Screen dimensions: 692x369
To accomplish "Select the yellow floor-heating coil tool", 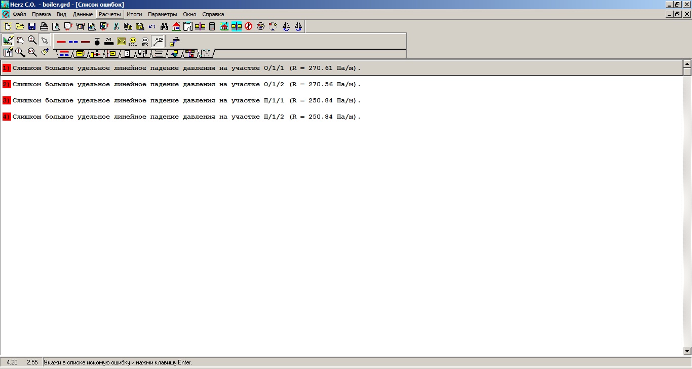I will click(121, 42).
